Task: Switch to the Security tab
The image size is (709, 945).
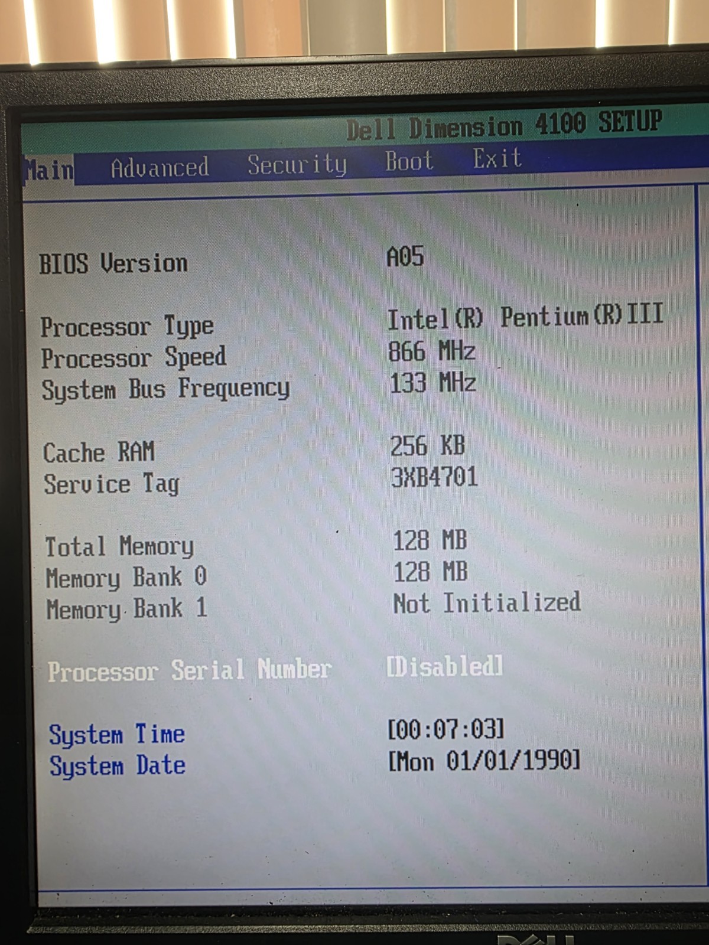Action: coord(297,164)
